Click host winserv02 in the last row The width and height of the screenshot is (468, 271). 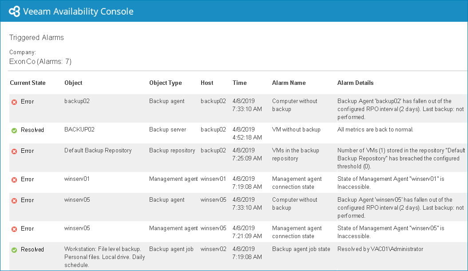pos(214,249)
